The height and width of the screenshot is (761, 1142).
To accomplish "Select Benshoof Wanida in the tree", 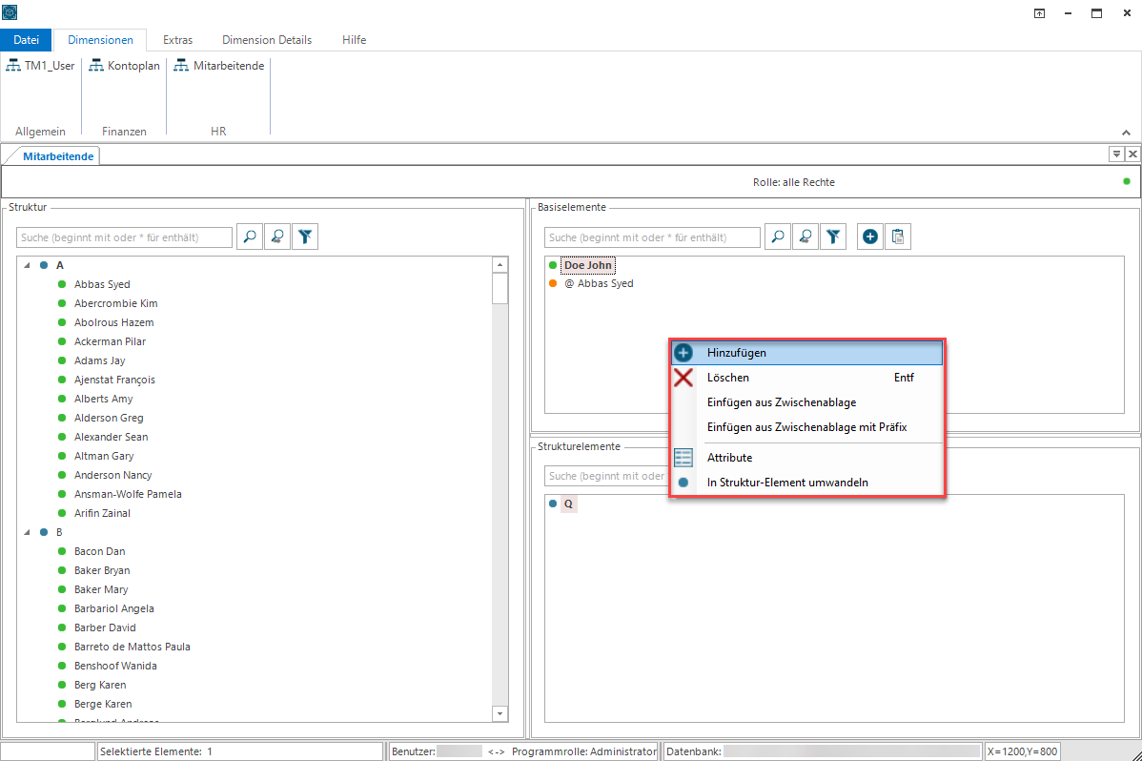I will tap(115, 666).
